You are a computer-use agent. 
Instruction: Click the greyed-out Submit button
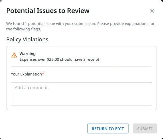coord(145,128)
